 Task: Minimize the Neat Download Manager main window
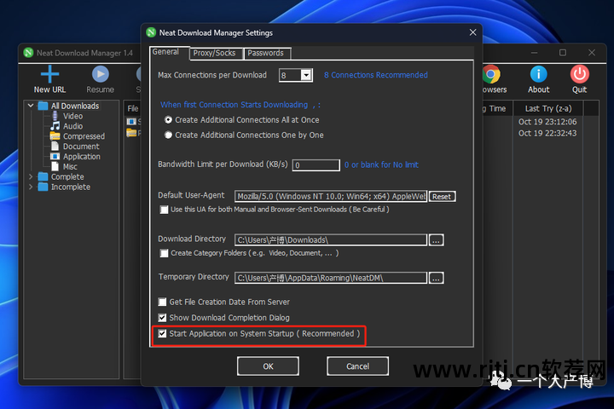[534, 53]
